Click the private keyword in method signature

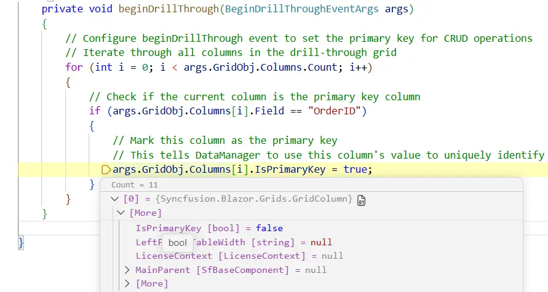(62, 9)
